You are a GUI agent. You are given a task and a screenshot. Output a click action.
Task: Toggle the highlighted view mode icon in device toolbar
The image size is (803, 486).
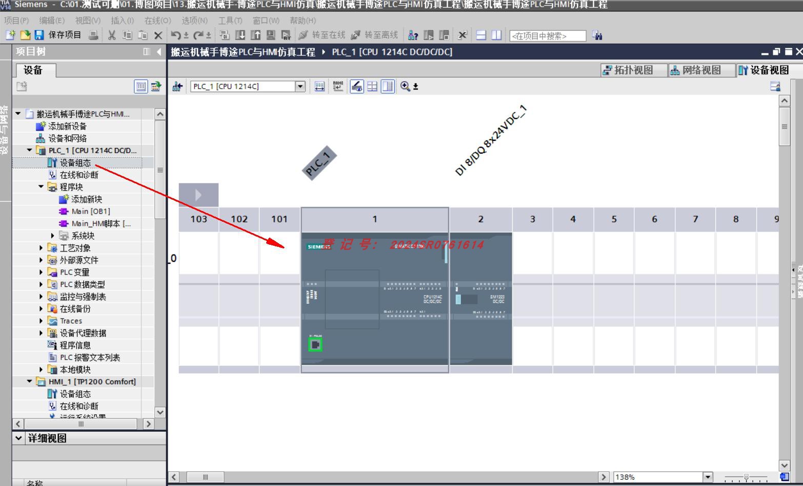pyautogui.click(x=357, y=87)
